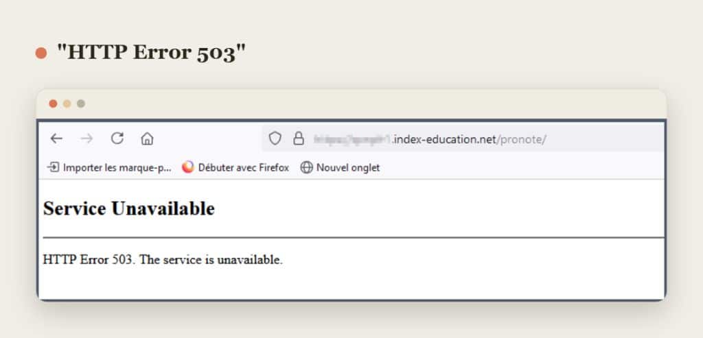Open the shield tracking protection icon

(x=275, y=138)
